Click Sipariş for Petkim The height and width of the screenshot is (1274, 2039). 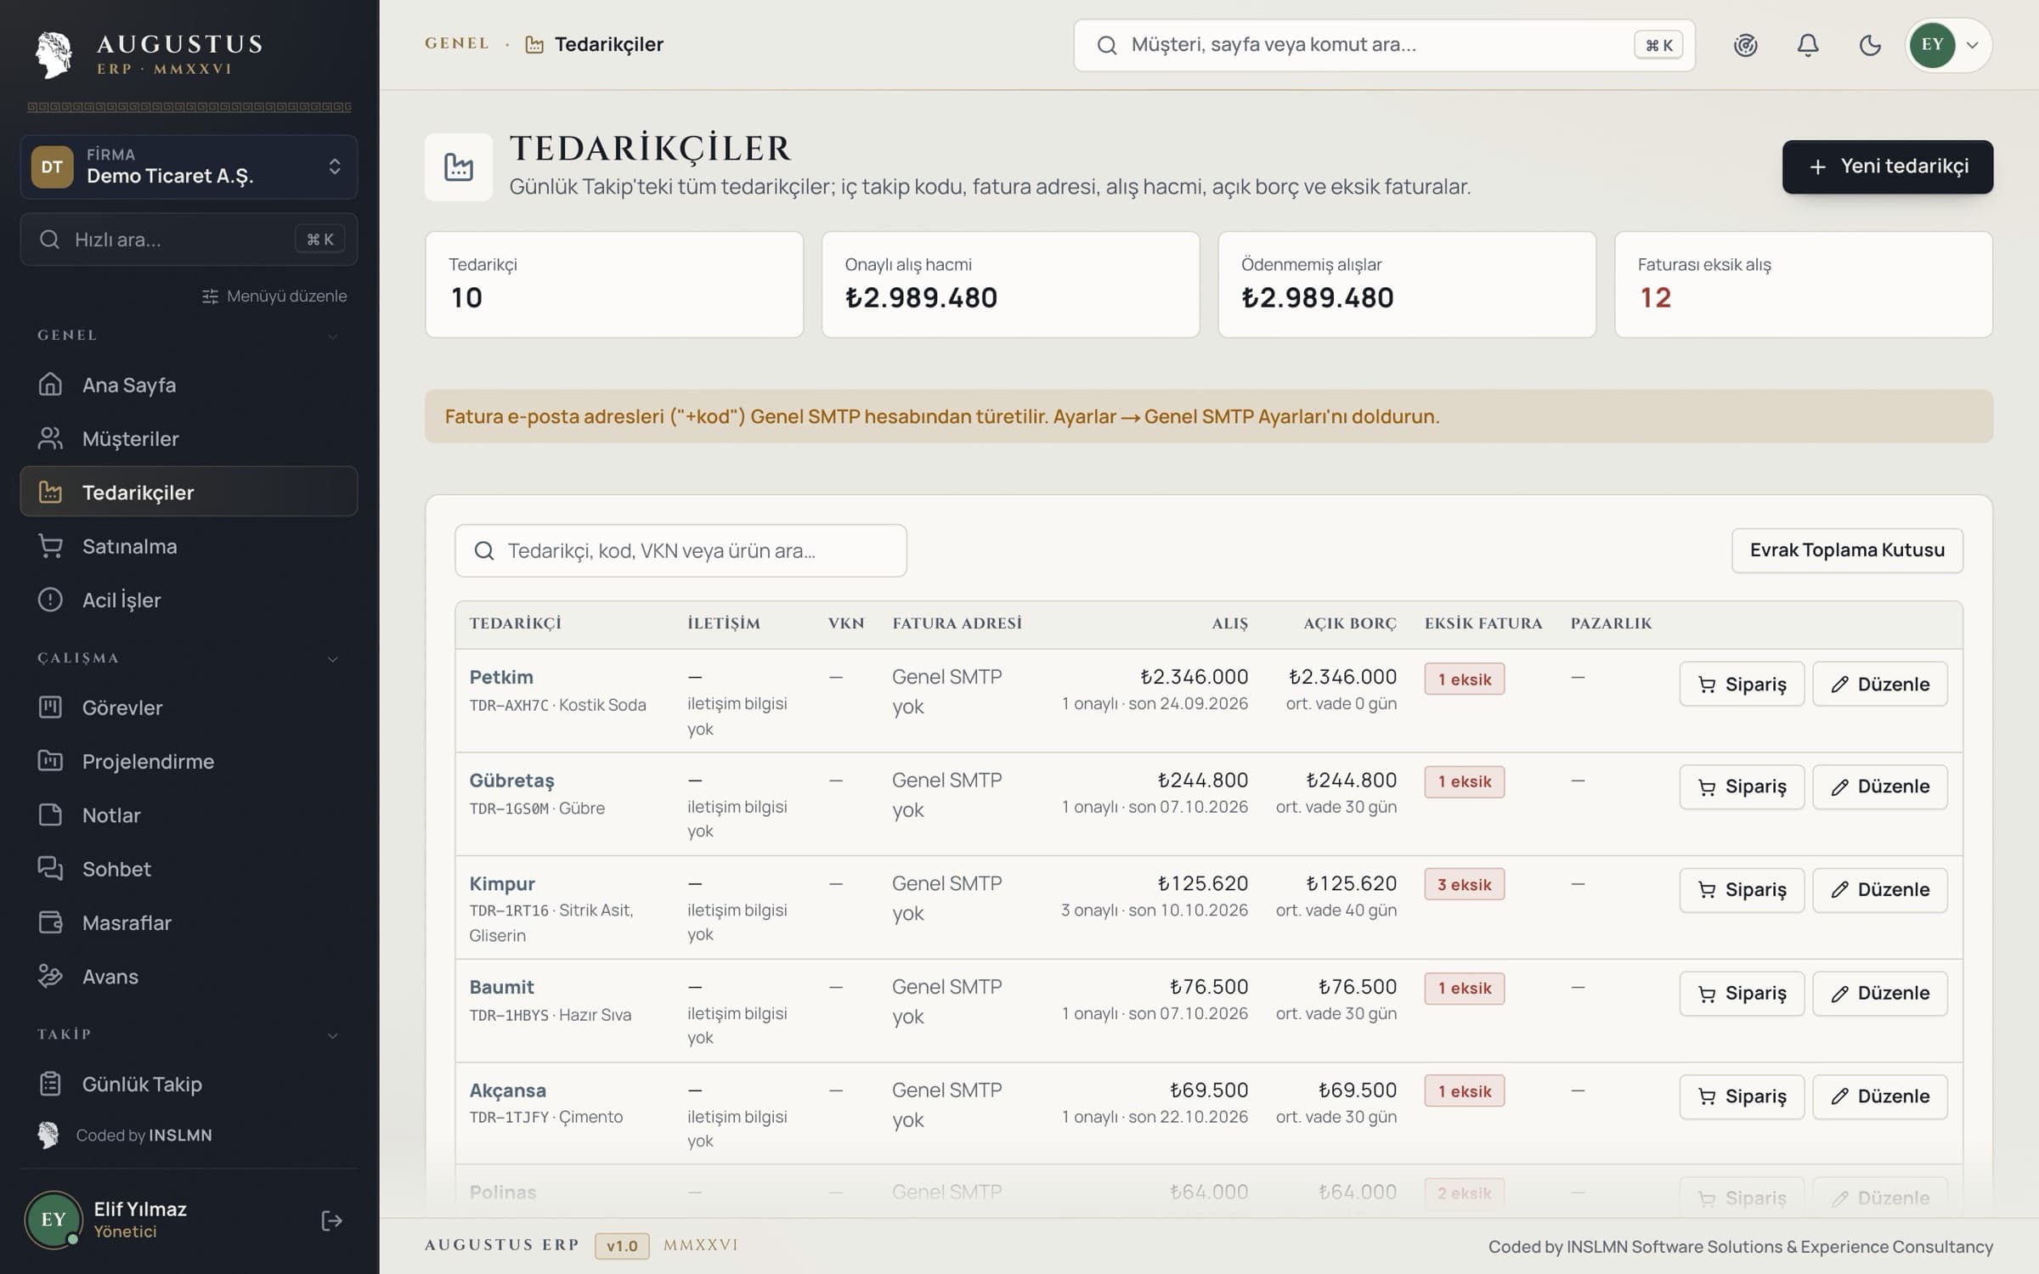pos(1742,684)
